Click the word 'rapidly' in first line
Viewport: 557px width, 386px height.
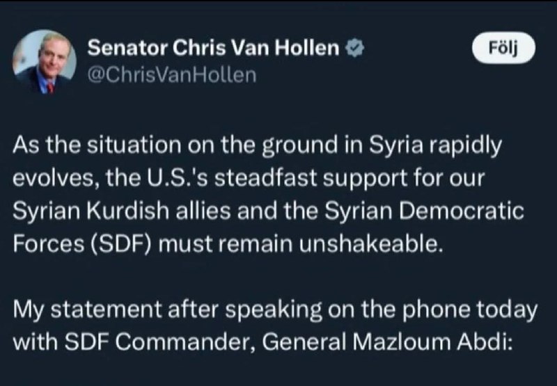(x=466, y=146)
